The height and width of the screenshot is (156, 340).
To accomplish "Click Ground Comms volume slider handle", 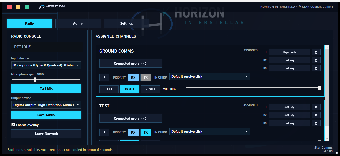I will tap(319, 88).
